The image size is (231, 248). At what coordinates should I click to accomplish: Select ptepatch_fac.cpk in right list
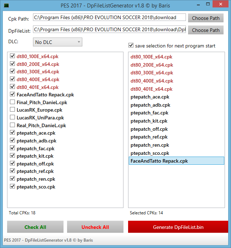point(176,113)
